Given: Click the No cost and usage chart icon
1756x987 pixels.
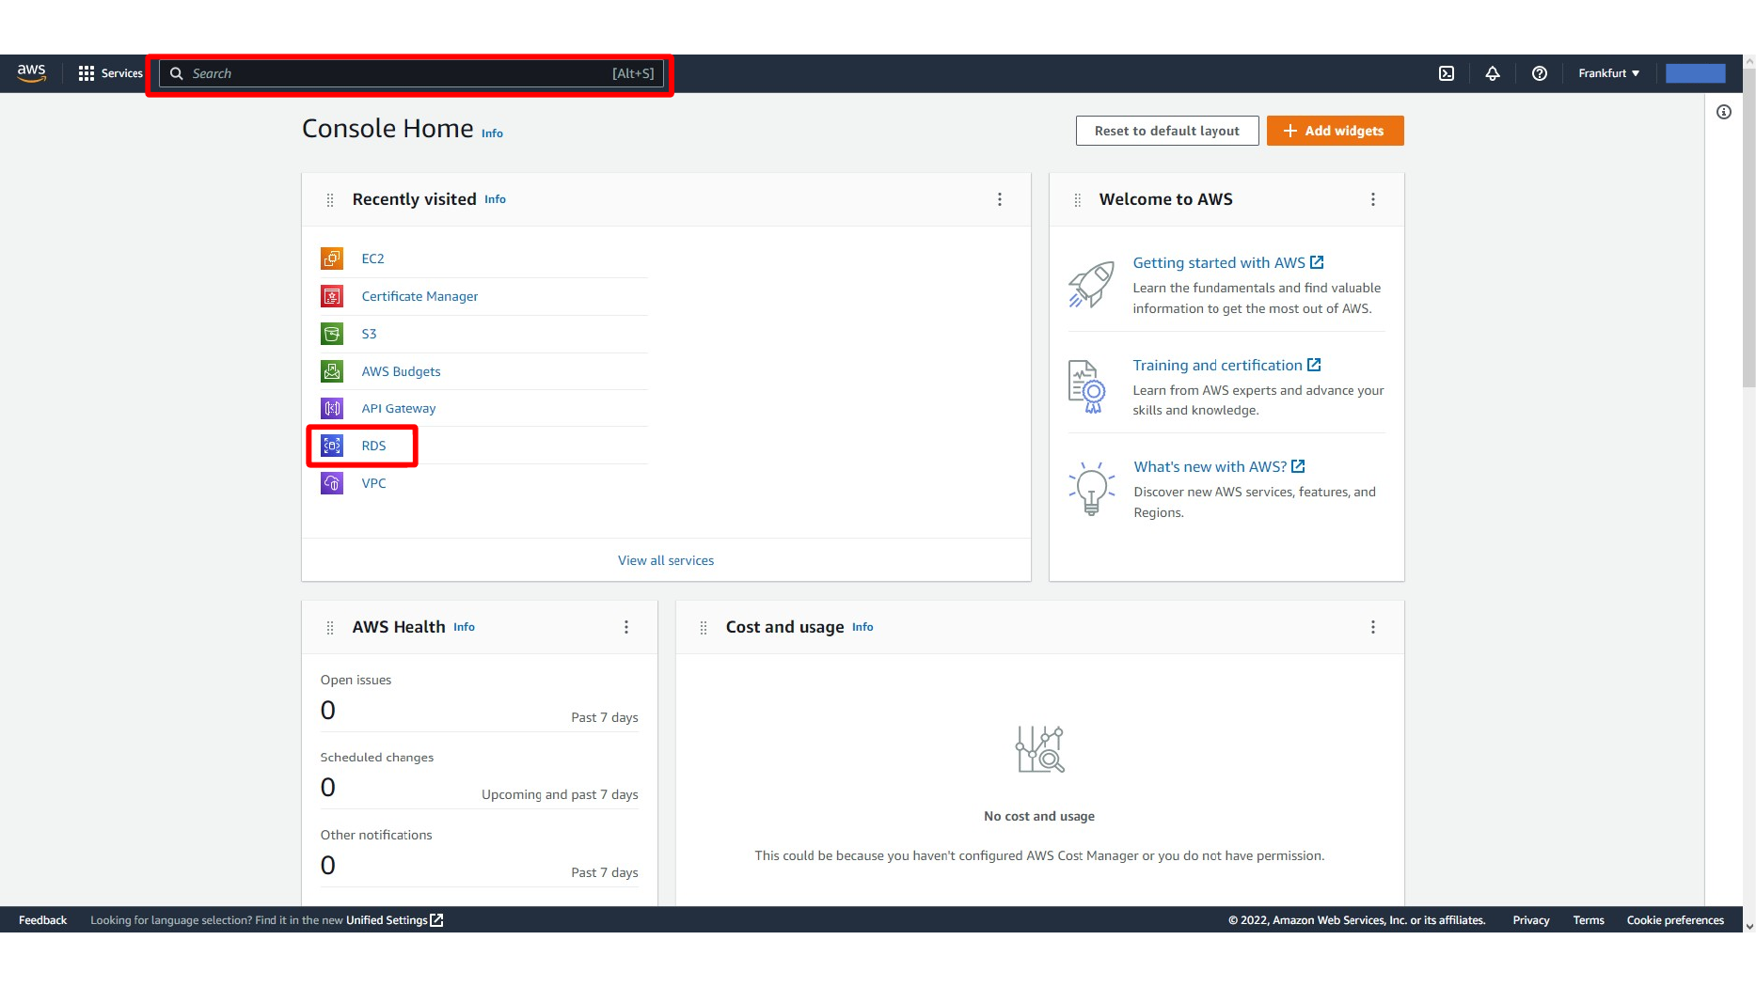Looking at the screenshot, I should [x=1039, y=749].
